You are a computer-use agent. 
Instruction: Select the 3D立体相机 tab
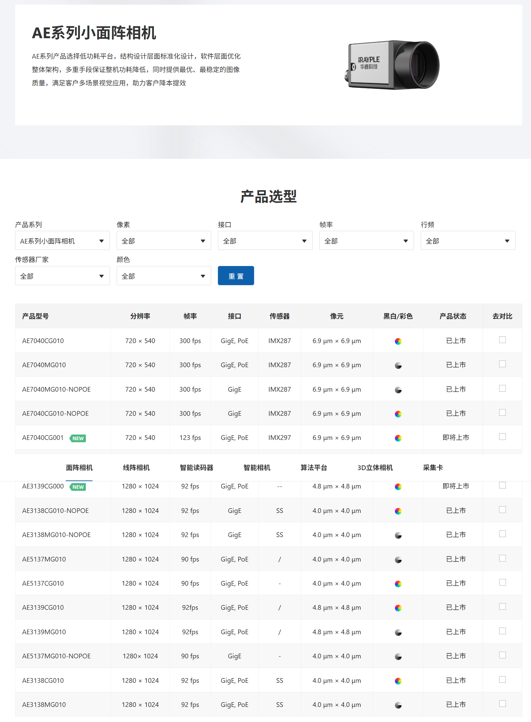[x=375, y=468]
